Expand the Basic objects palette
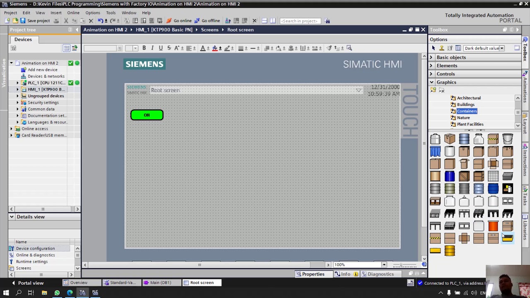The image size is (530, 298). coord(431,58)
